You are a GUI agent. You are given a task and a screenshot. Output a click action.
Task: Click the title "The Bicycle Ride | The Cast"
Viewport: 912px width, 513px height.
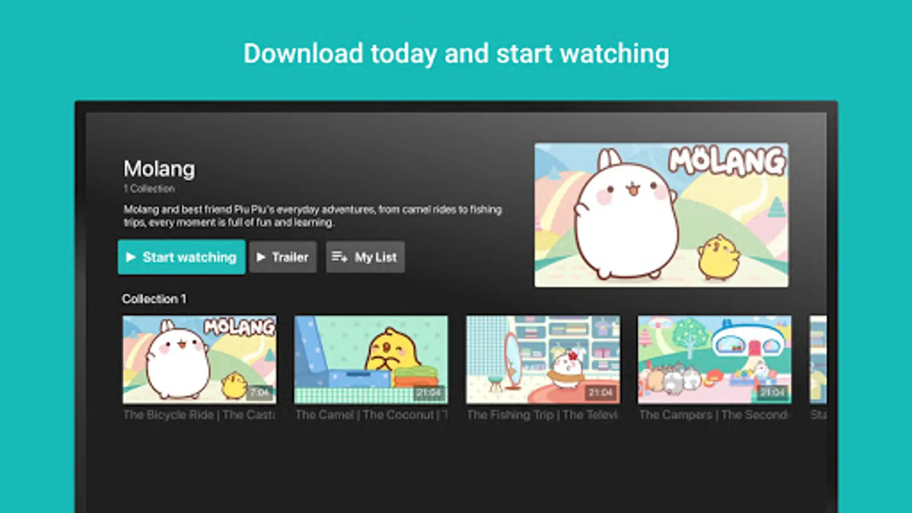[199, 415]
